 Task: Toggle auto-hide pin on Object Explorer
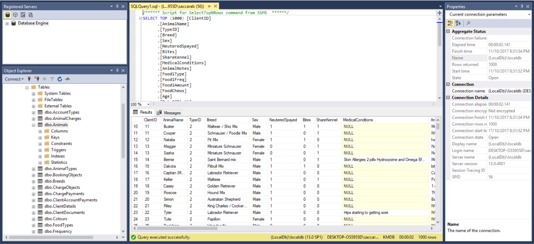click(x=117, y=71)
